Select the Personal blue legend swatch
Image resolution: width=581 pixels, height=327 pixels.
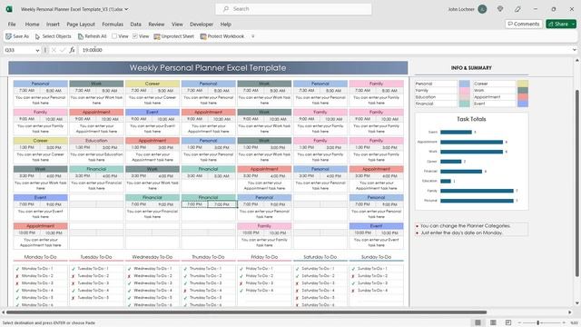point(464,84)
